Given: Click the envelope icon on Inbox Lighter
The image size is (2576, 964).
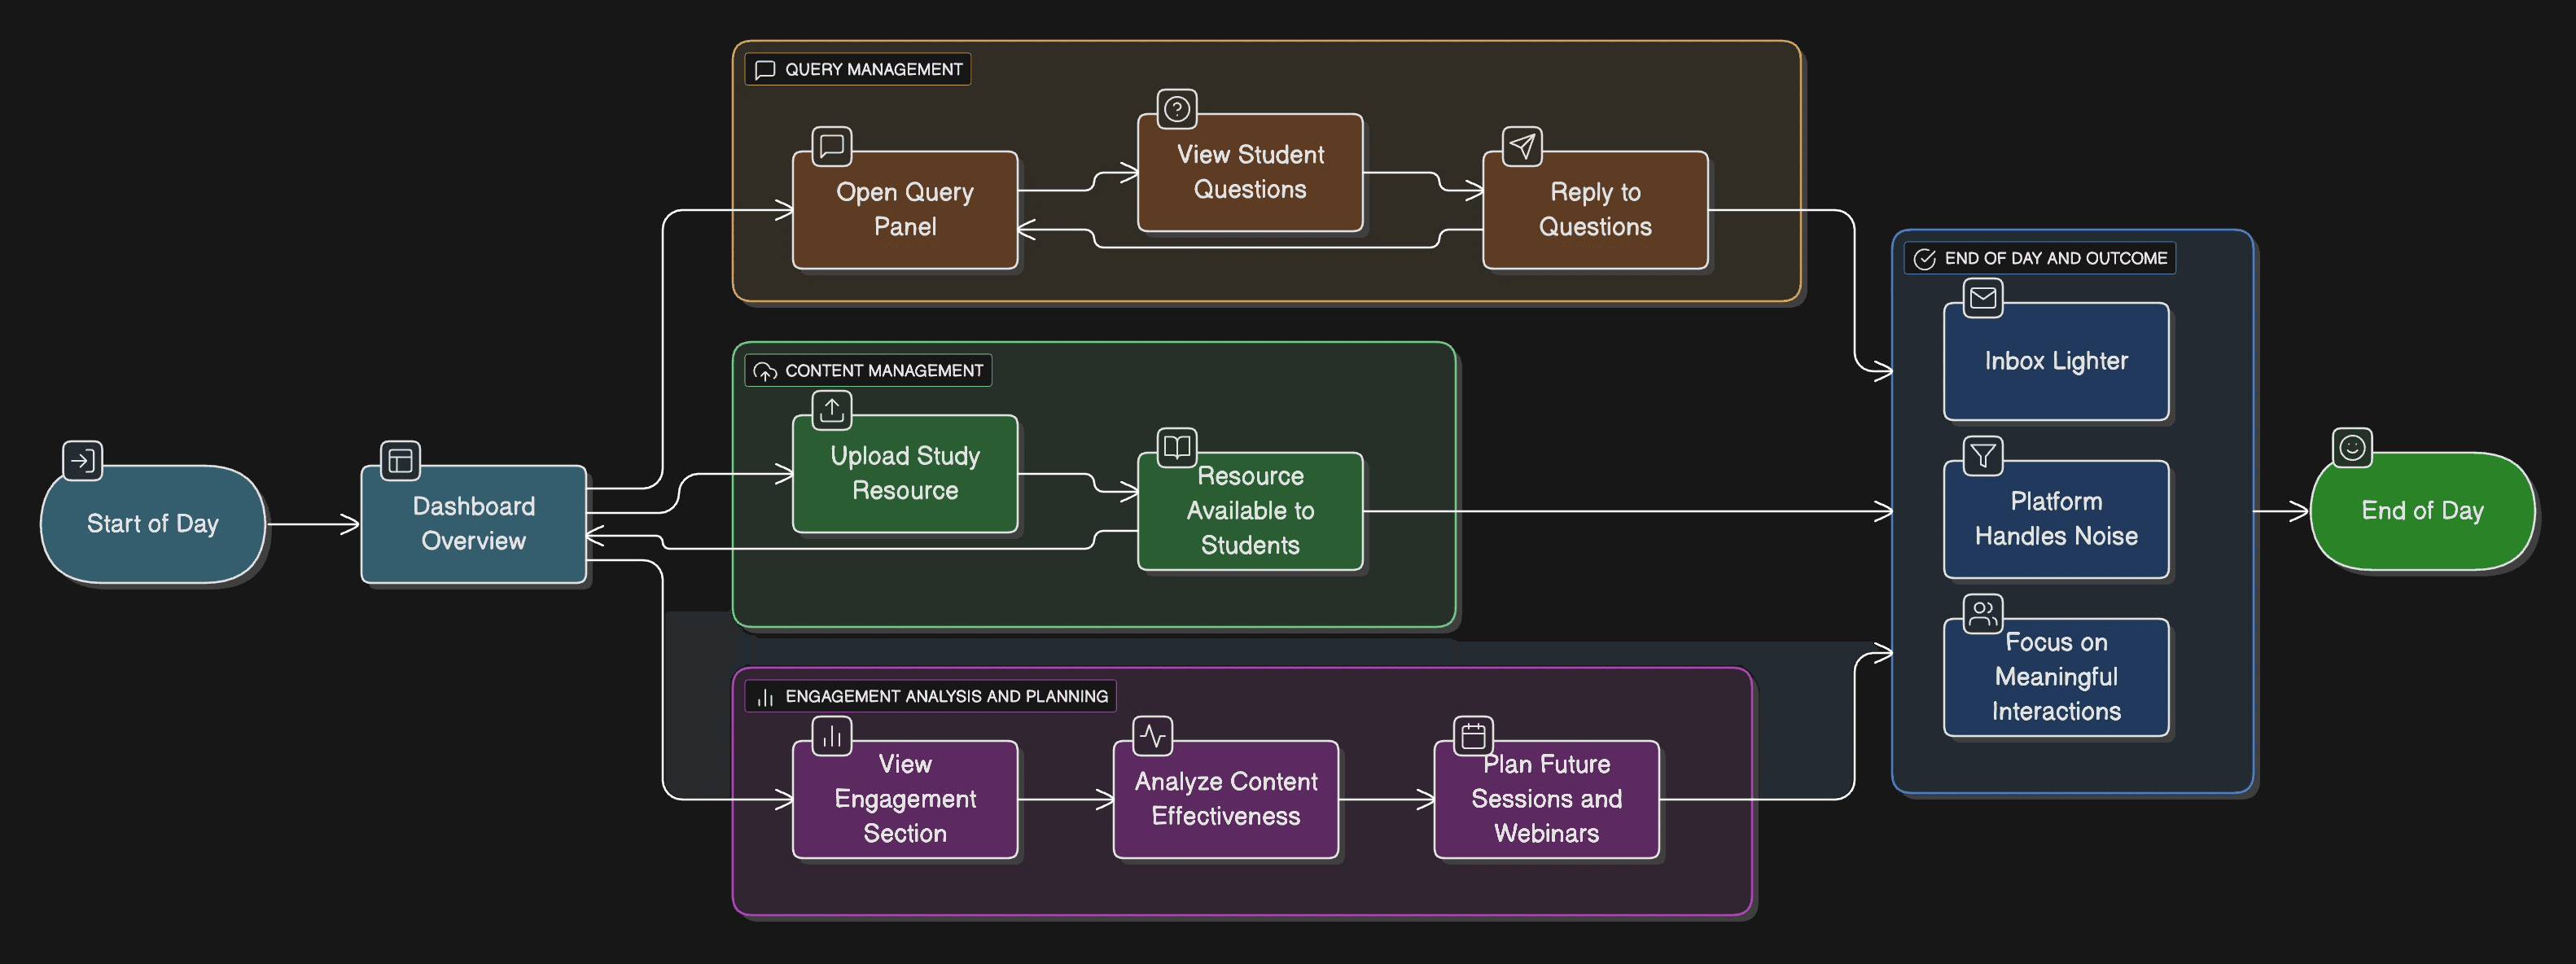Looking at the screenshot, I should 1982,298.
